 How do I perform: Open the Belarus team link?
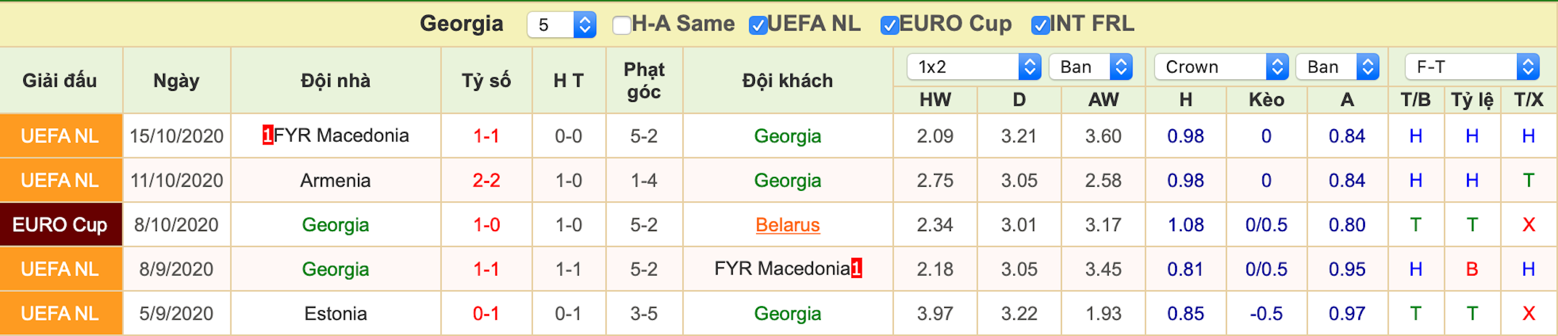(x=787, y=225)
